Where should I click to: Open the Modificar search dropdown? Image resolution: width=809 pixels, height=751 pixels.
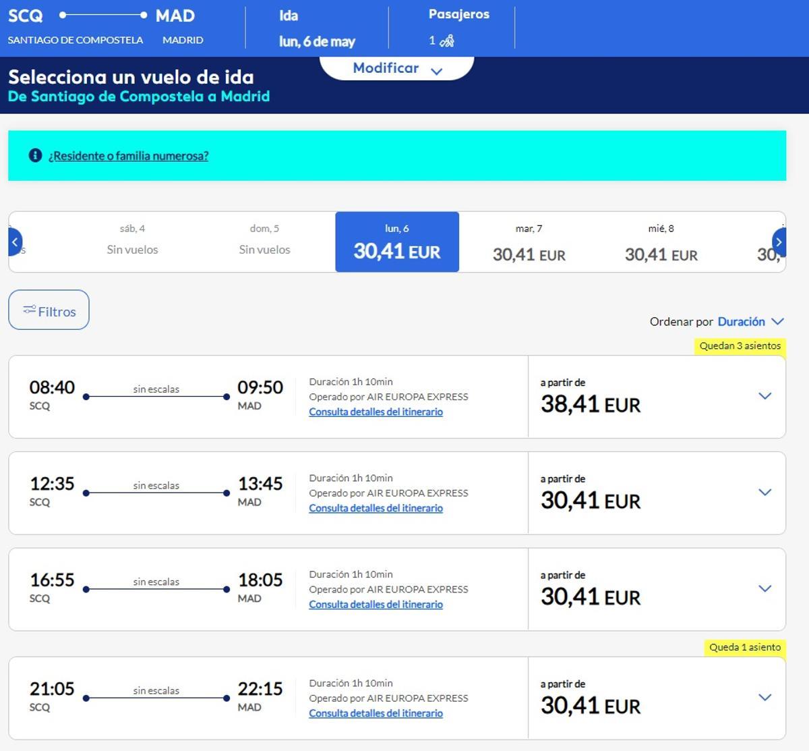click(397, 68)
